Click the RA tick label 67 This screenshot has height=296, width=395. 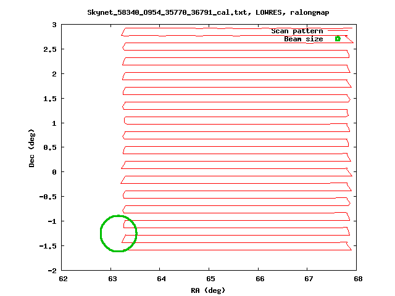(309, 279)
